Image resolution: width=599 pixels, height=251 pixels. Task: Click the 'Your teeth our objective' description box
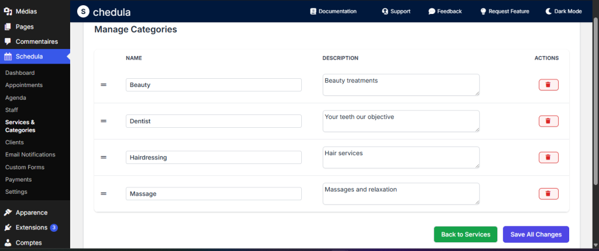coord(401,121)
